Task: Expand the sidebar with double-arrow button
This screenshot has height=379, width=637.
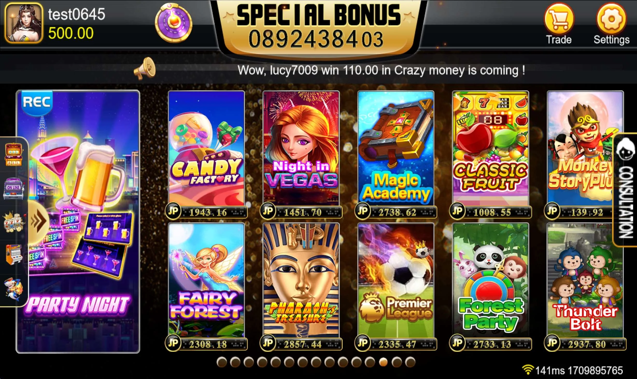Action: click(38, 221)
